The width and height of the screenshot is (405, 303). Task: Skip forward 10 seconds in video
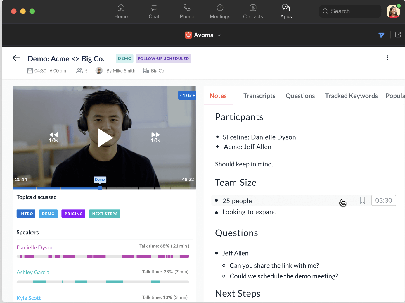point(155,137)
